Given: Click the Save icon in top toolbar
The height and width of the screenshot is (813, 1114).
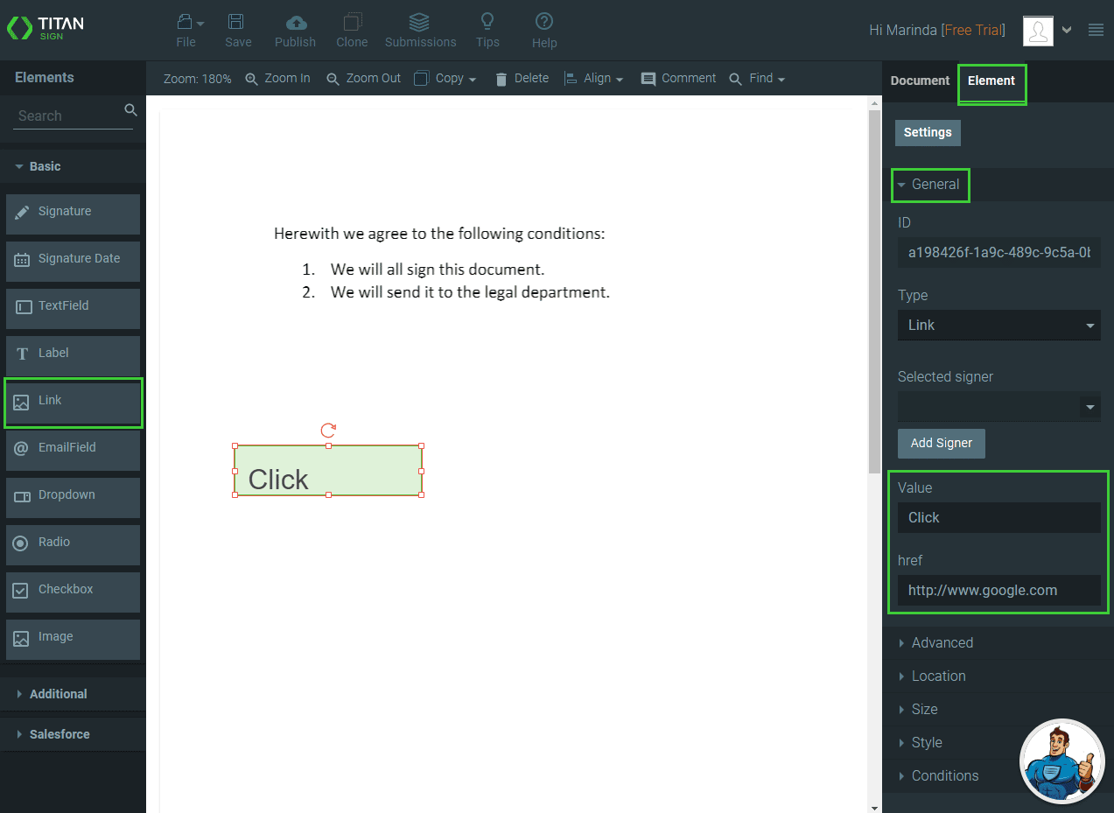Looking at the screenshot, I should 237,23.
